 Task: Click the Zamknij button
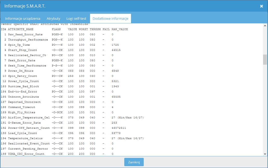coord(134,162)
